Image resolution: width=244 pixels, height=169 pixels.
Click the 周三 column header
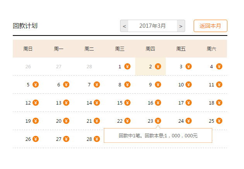coord(120,49)
